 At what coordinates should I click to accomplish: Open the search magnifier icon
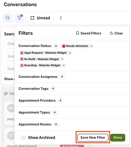(8, 18)
